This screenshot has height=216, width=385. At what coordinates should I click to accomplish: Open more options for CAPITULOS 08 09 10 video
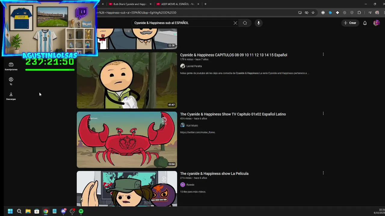(x=323, y=54)
